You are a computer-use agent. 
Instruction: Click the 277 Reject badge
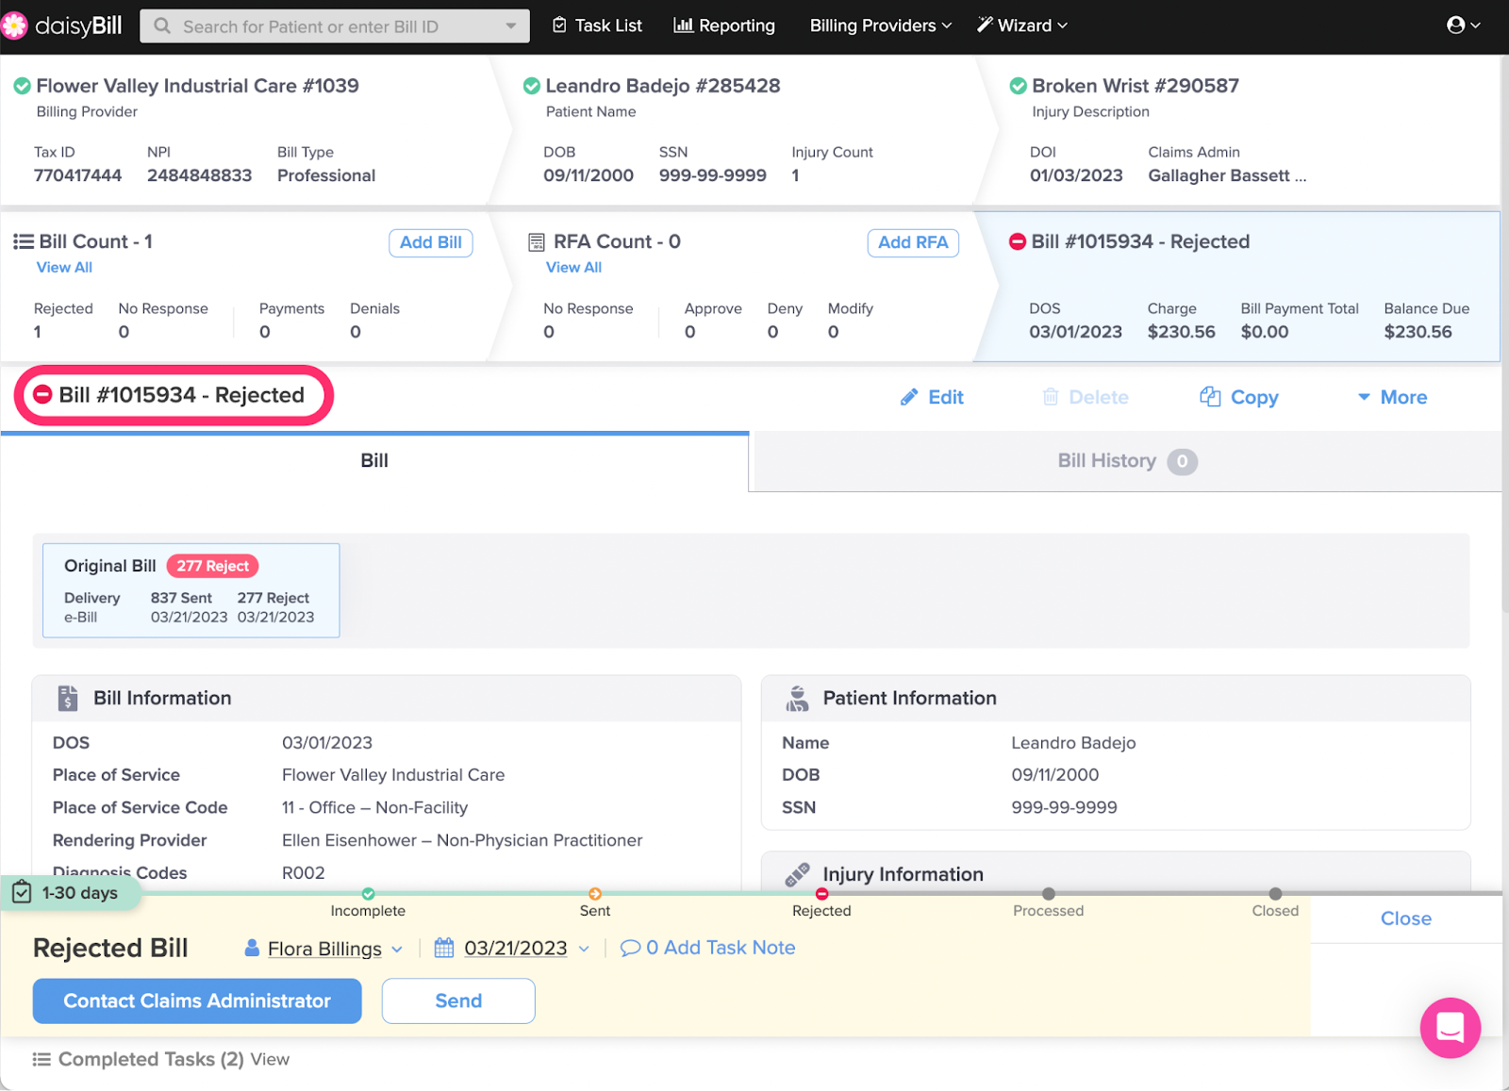pyautogui.click(x=213, y=566)
